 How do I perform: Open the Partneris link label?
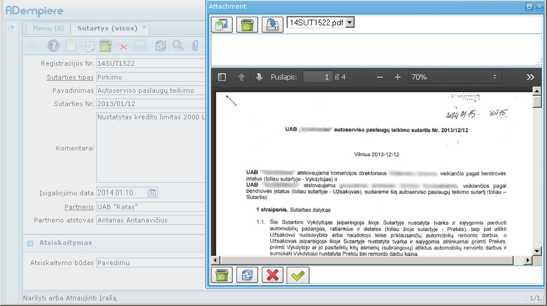point(79,207)
